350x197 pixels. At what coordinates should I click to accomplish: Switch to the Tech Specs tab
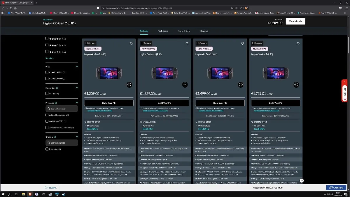click(163, 31)
